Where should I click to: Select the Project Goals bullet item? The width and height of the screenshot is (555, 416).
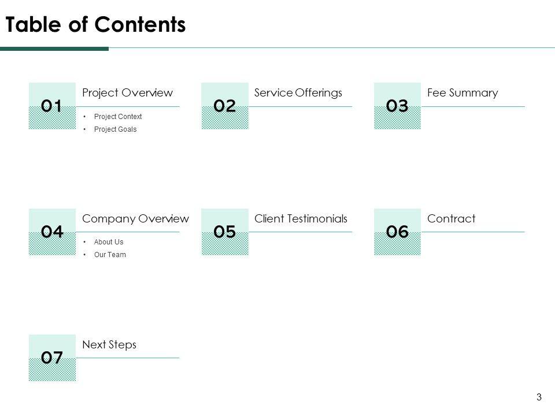pos(115,129)
